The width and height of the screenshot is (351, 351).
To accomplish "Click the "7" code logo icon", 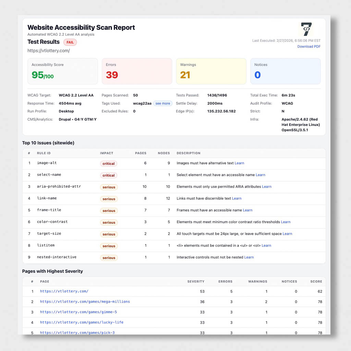I will point(306,29).
